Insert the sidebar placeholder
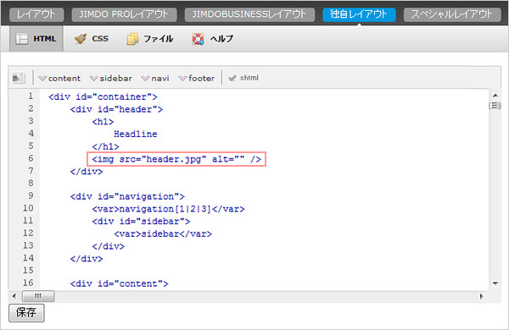 point(111,78)
